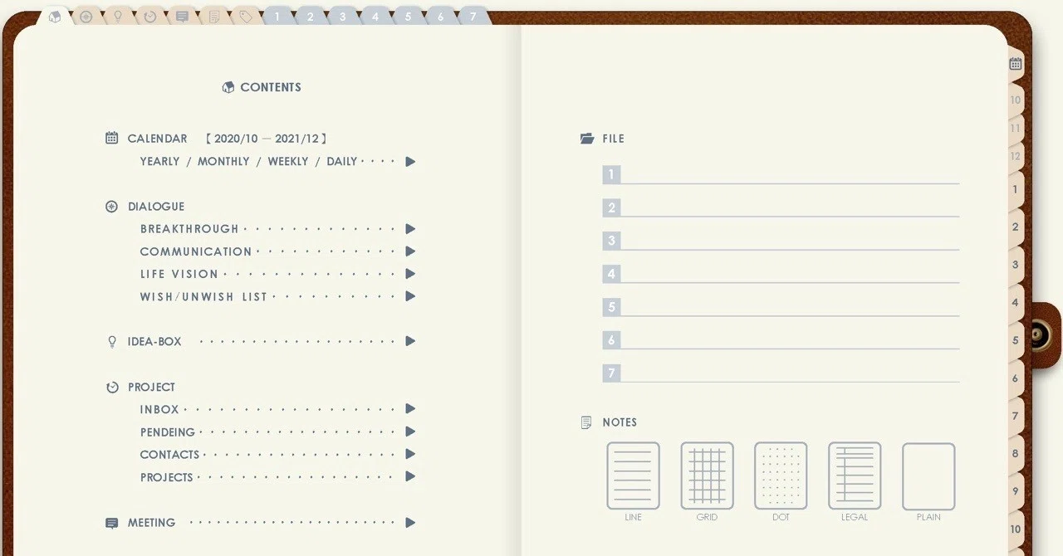The width and height of the screenshot is (1063, 556).
Task: Jump to Contacts via its arrow
Action: tap(410, 454)
